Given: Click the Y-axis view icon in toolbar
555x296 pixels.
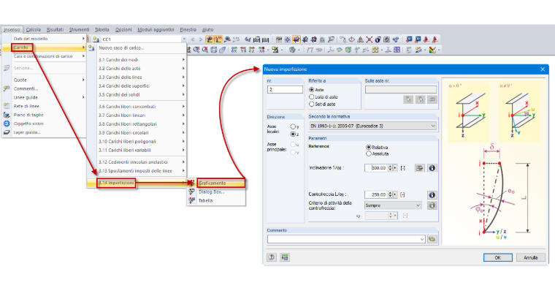Looking at the screenshot, I should pyautogui.click(x=243, y=50).
